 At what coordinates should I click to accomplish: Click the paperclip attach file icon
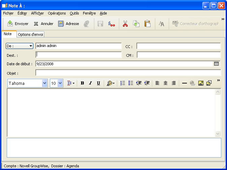coord(87,24)
